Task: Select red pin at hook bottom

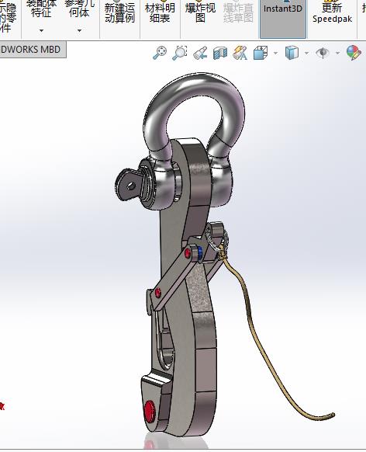Action: click(x=150, y=412)
